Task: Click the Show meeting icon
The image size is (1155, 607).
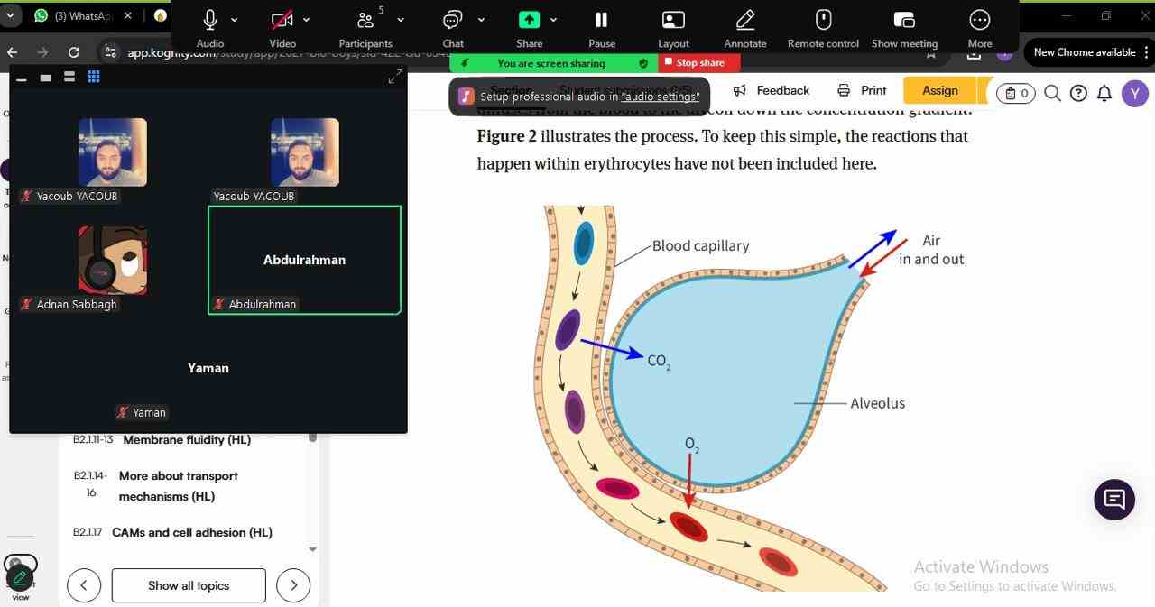Action: pyautogui.click(x=904, y=21)
